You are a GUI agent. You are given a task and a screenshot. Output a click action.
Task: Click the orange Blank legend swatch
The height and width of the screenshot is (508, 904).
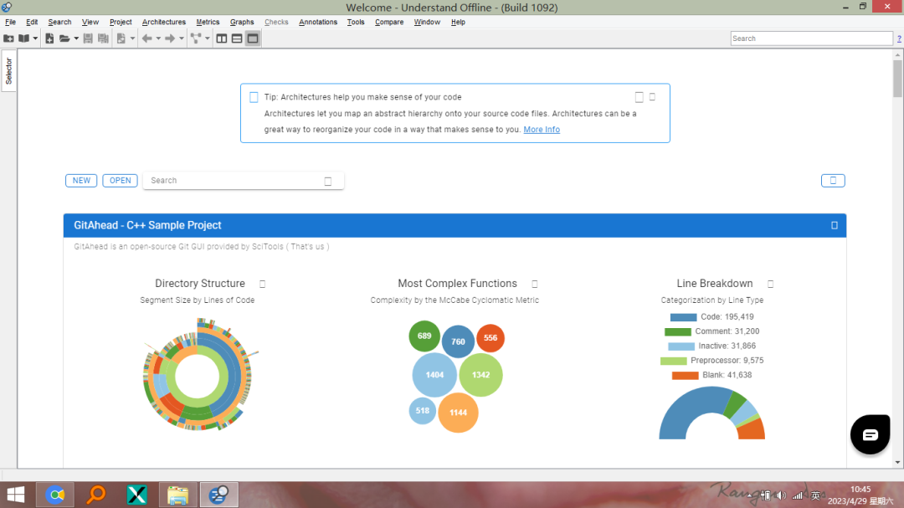coord(685,376)
